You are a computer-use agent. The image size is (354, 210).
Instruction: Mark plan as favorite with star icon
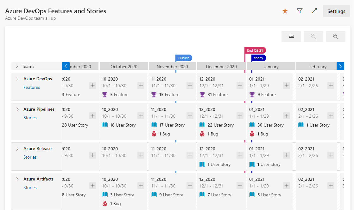285,11
